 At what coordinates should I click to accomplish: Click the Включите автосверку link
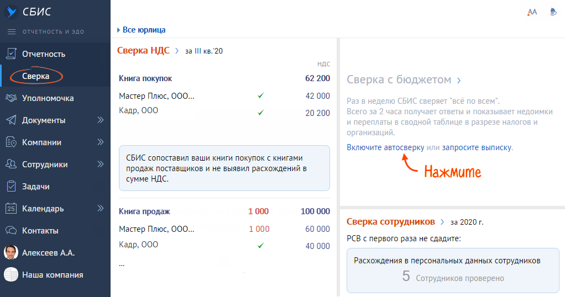pyautogui.click(x=385, y=147)
